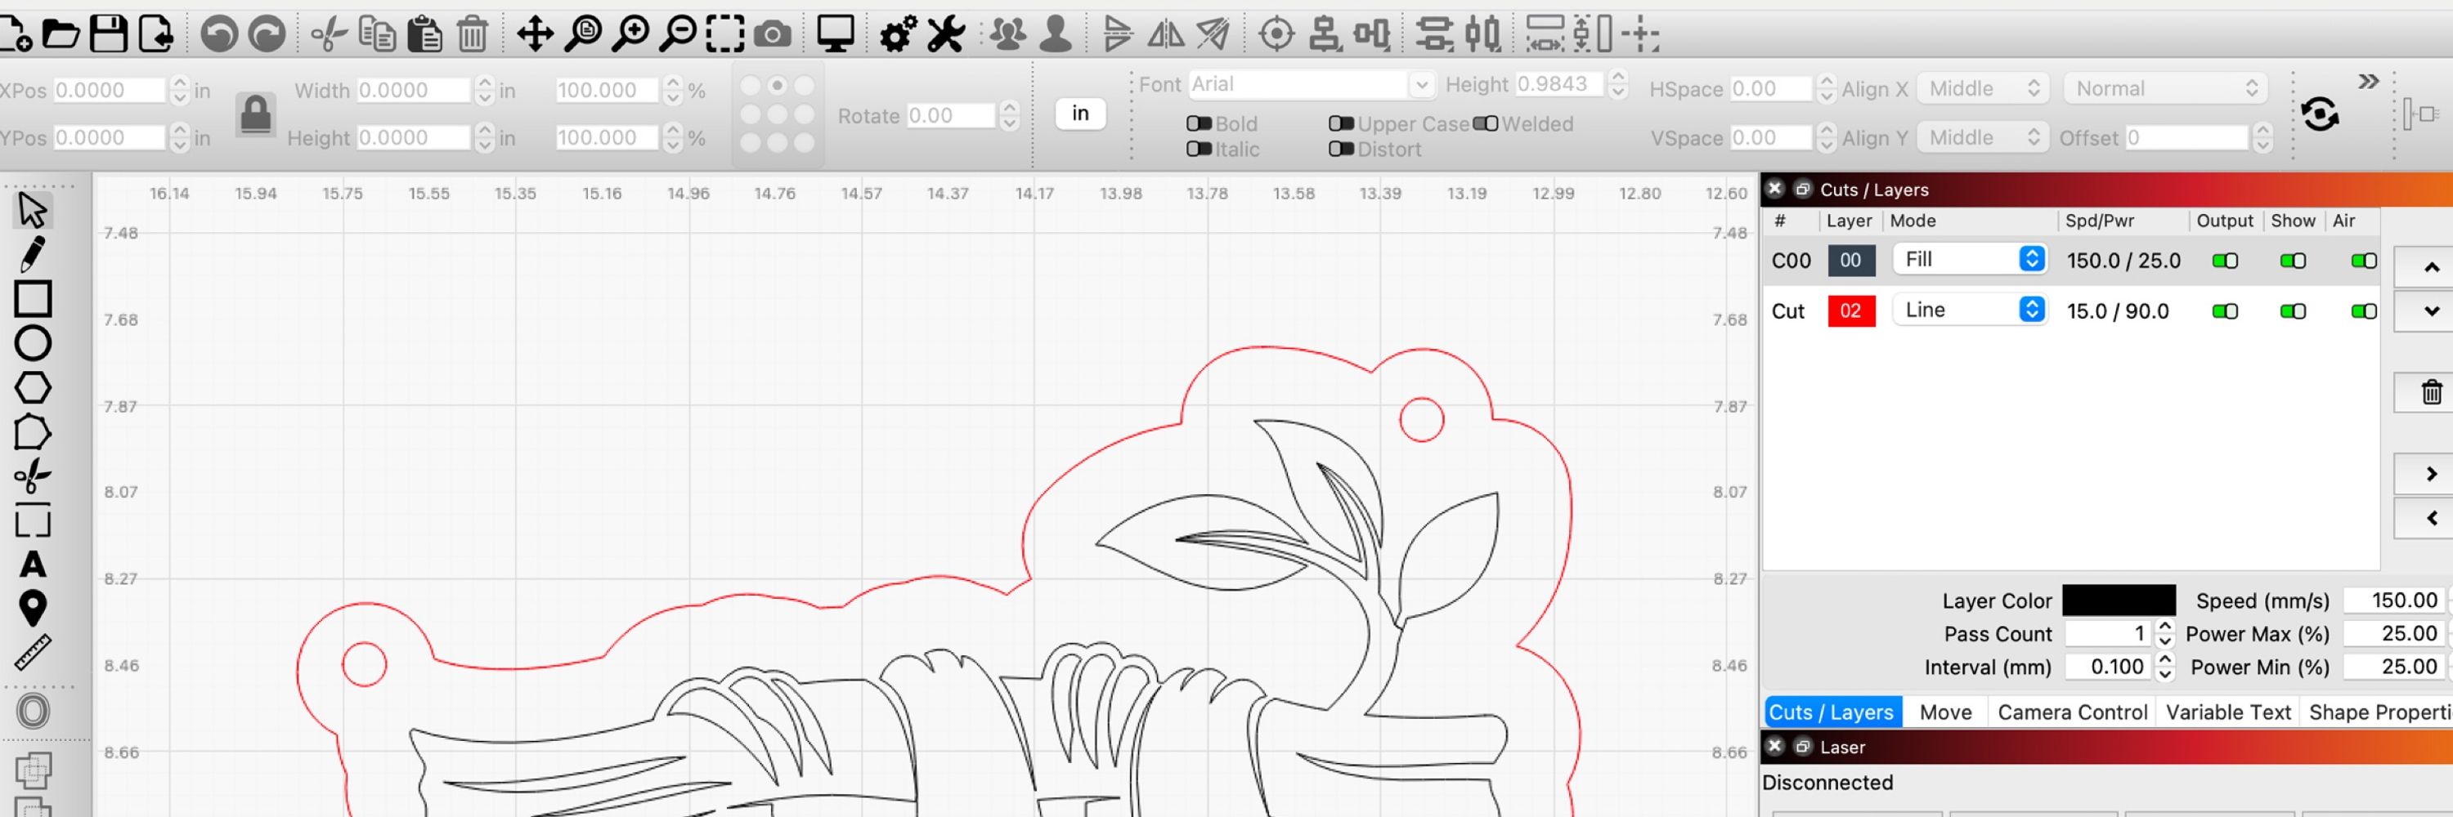Pick the Select arrow tool
The image size is (2453, 817).
tap(33, 210)
